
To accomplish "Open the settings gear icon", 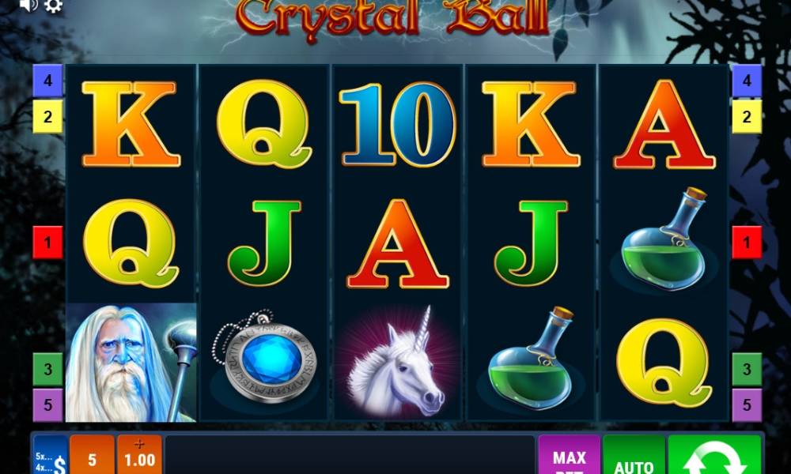I will pos(53,6).
